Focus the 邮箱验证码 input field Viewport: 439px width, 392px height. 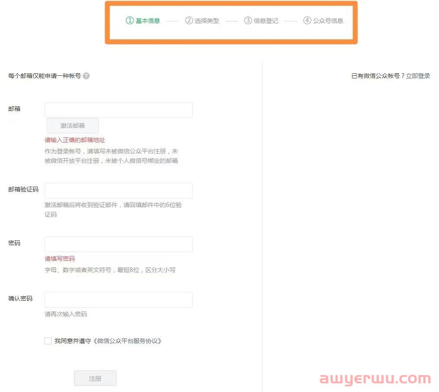119,191
